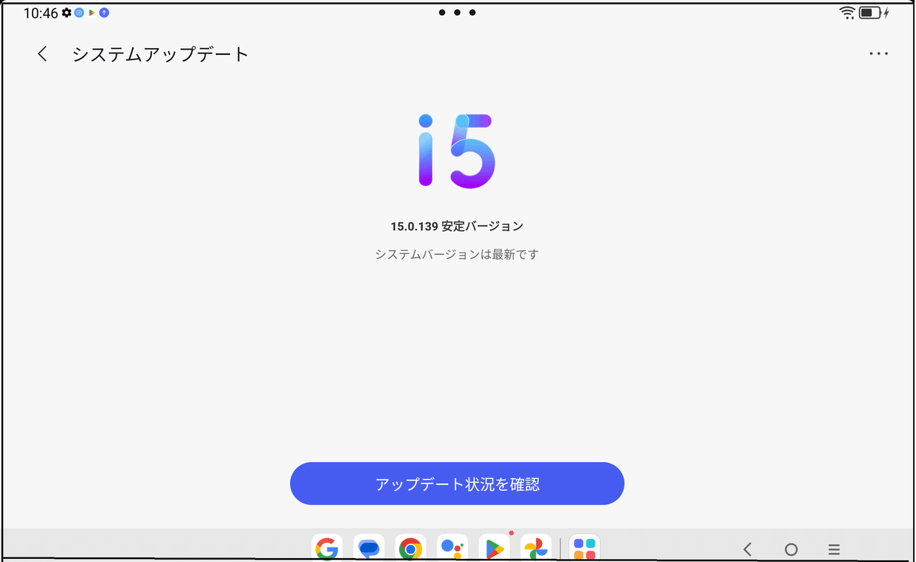Tap the i5 version logo
Image resolution: width=916 pixels, height=562 pixels.
[x=456, y=150]
